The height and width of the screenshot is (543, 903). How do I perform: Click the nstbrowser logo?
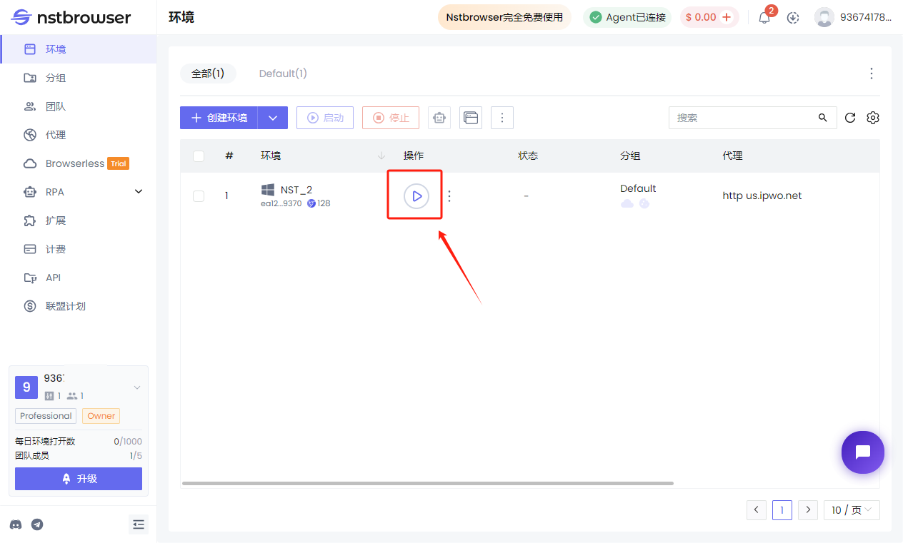coord(71,17)
